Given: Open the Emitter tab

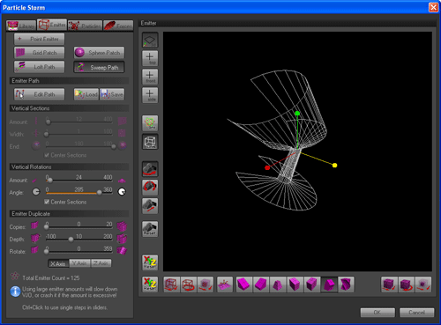Looking at the screenshot, I should [x=52, y=25].
